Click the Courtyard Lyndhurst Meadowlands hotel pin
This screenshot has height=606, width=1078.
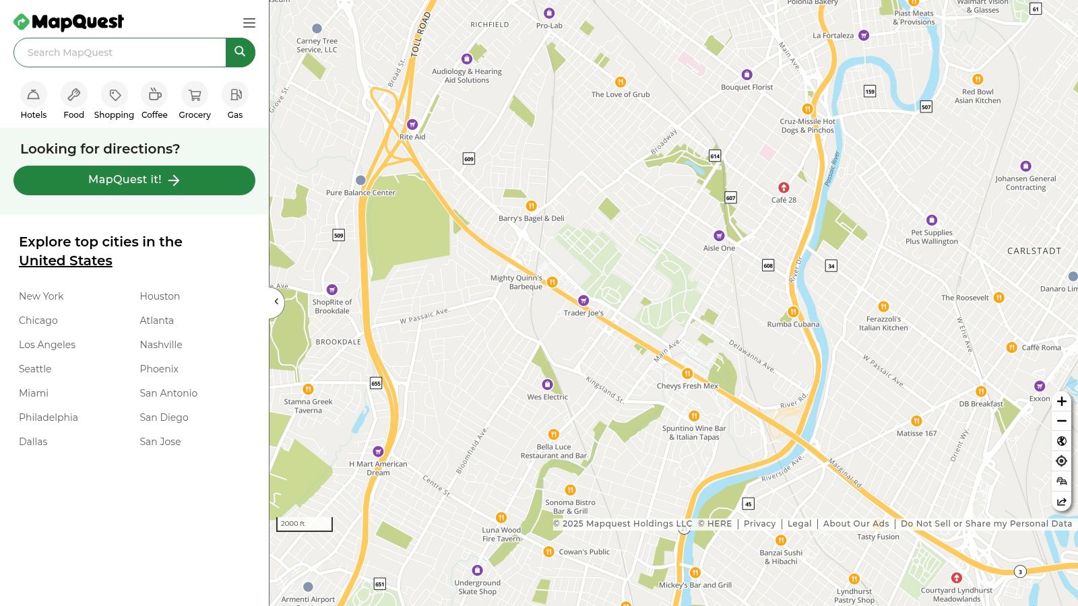[x=957, y=578]
